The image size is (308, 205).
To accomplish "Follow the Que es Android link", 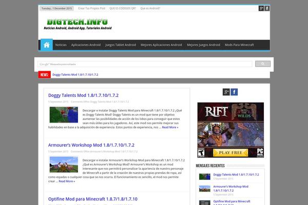I will (150, 8).
